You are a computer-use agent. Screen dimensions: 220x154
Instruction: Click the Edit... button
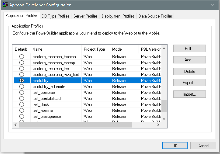click(189, 49)
